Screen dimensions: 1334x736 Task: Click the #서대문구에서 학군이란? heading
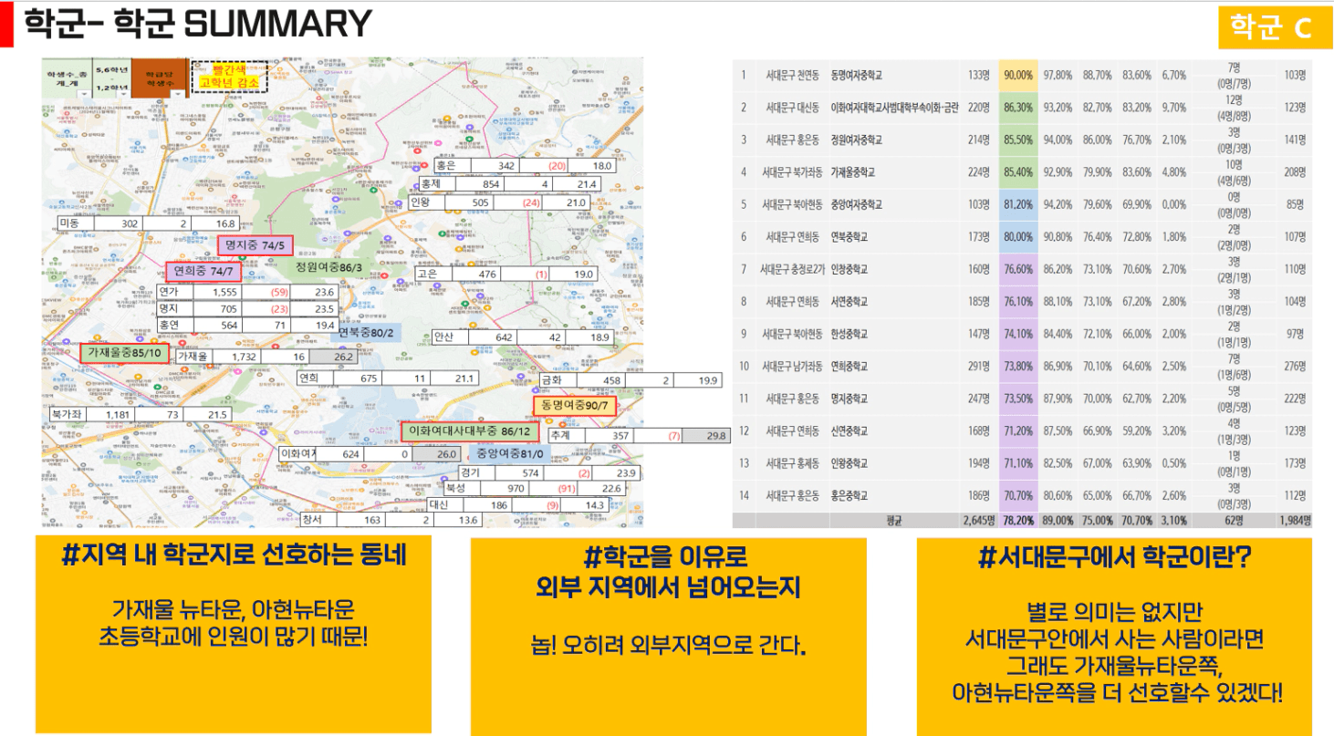(1114, 559)
